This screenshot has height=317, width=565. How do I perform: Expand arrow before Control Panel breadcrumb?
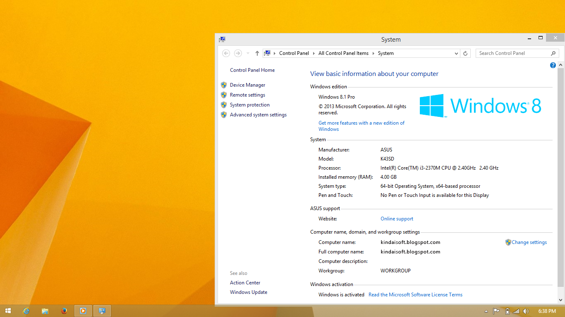[275, 53]
